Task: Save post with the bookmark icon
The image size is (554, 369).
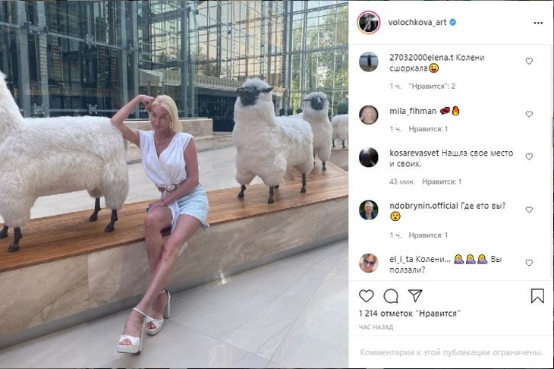Action: (x=537, y=296)
